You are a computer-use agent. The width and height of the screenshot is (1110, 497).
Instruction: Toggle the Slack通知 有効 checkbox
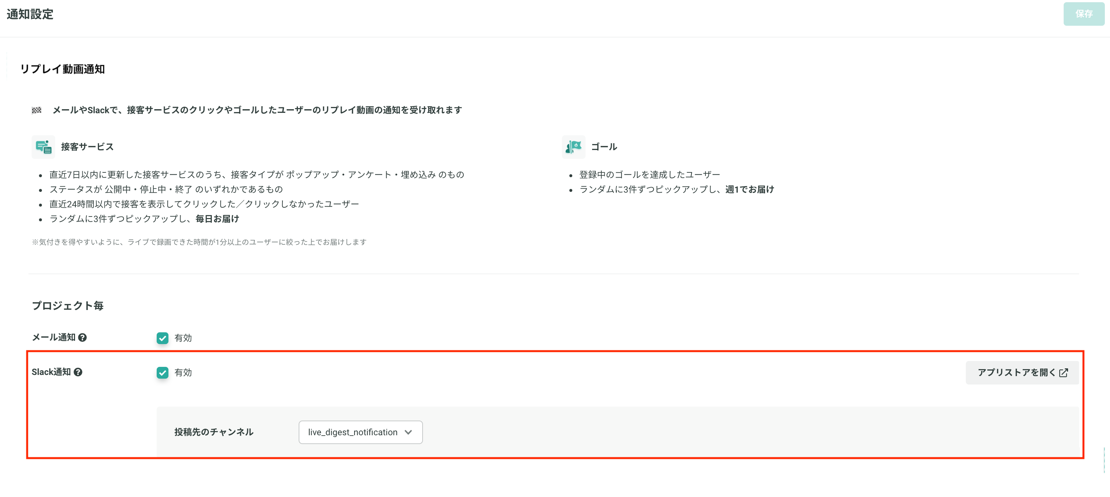click(163, 372)
